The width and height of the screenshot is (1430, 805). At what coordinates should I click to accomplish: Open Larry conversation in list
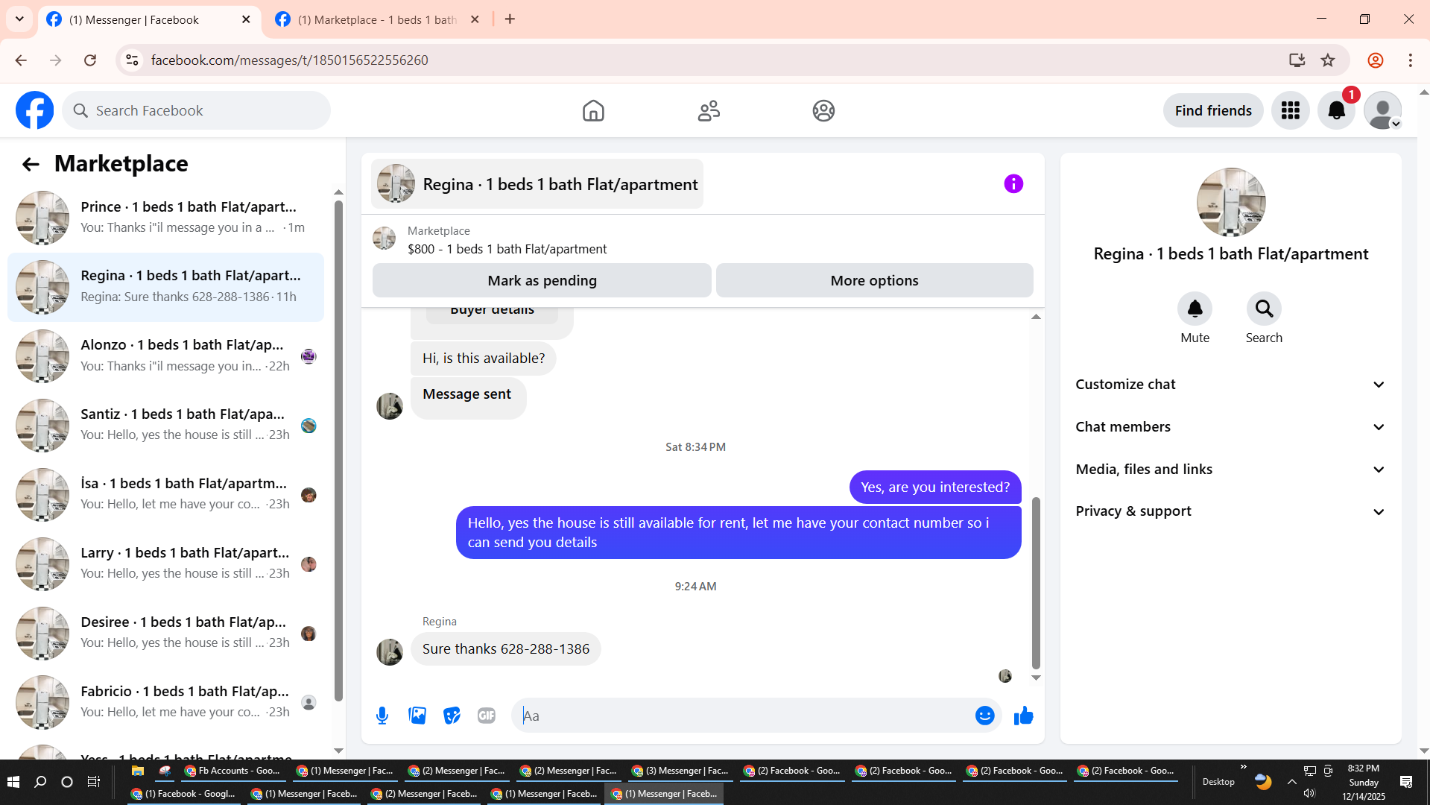click(165, 564)
